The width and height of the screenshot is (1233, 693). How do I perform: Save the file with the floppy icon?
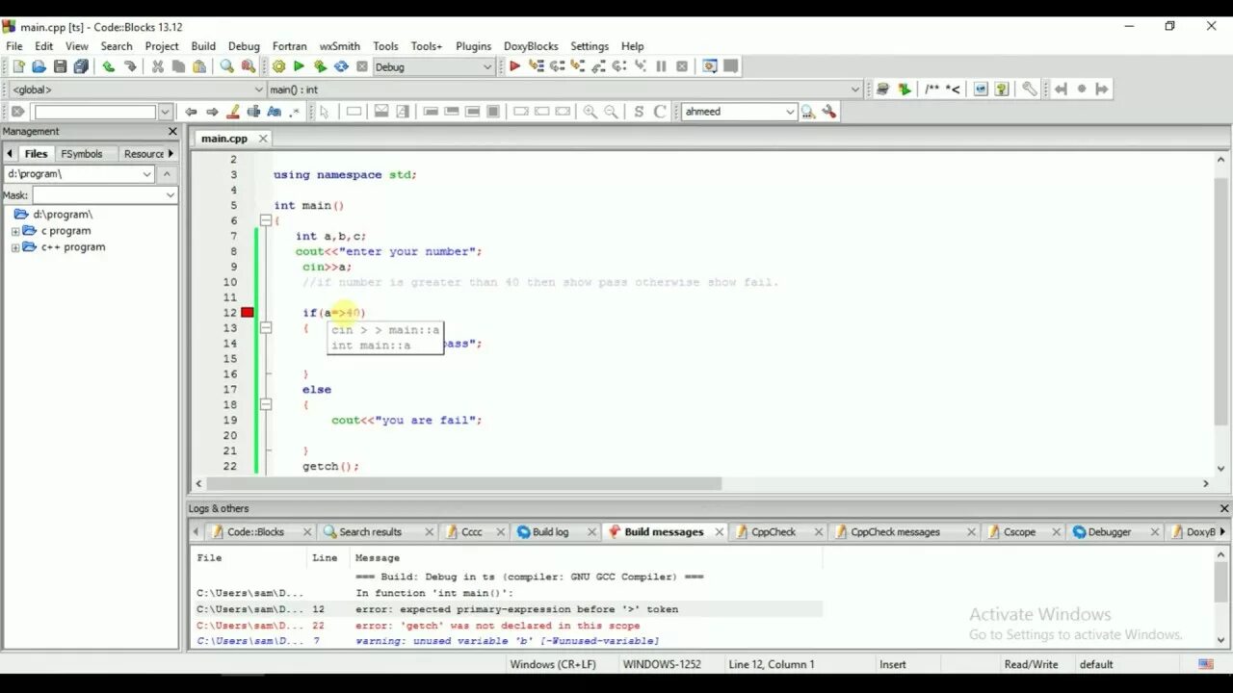tap(60, 66)
